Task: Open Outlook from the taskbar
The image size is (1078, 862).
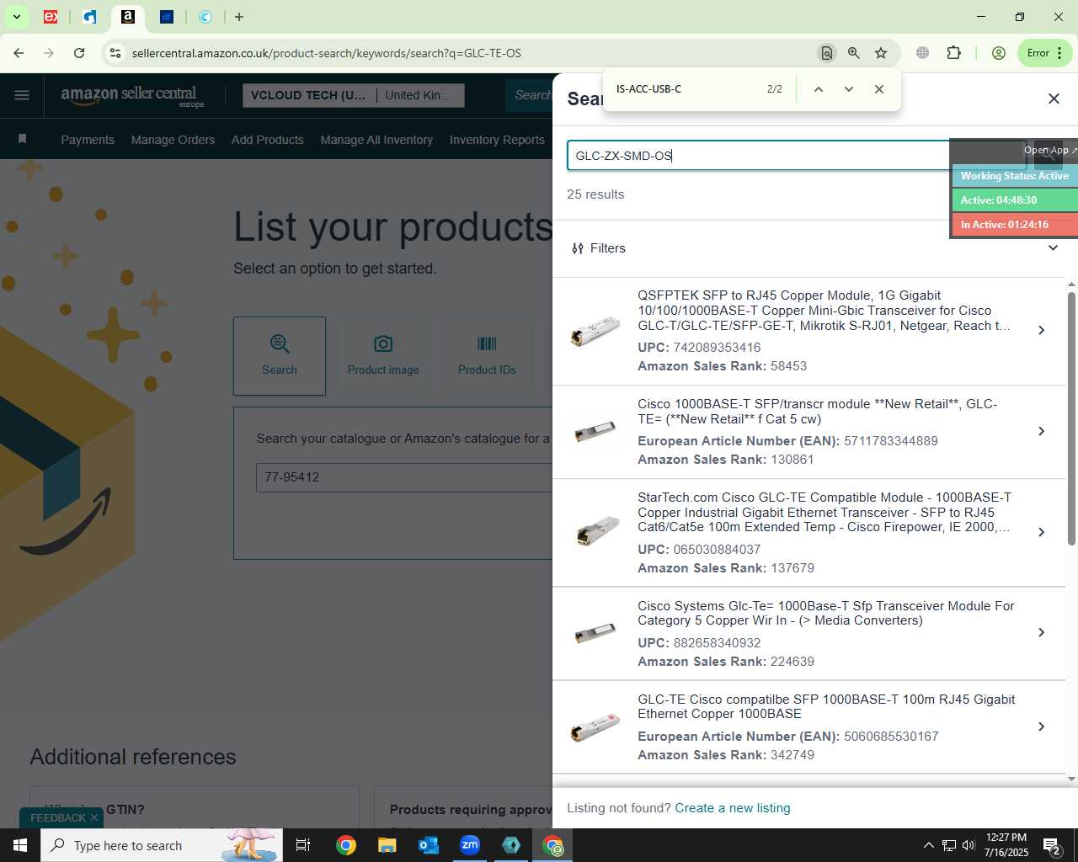Action: (429, 845)
